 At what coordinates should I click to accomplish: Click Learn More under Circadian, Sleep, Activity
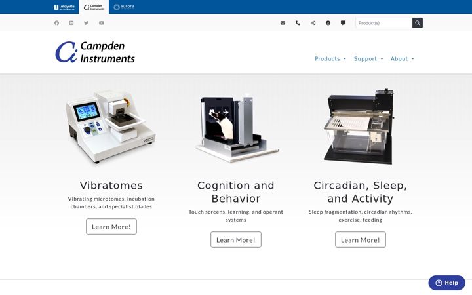361,240
